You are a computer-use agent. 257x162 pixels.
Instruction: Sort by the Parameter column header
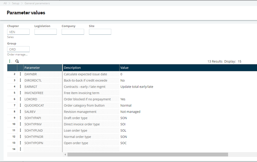[42, 68]
